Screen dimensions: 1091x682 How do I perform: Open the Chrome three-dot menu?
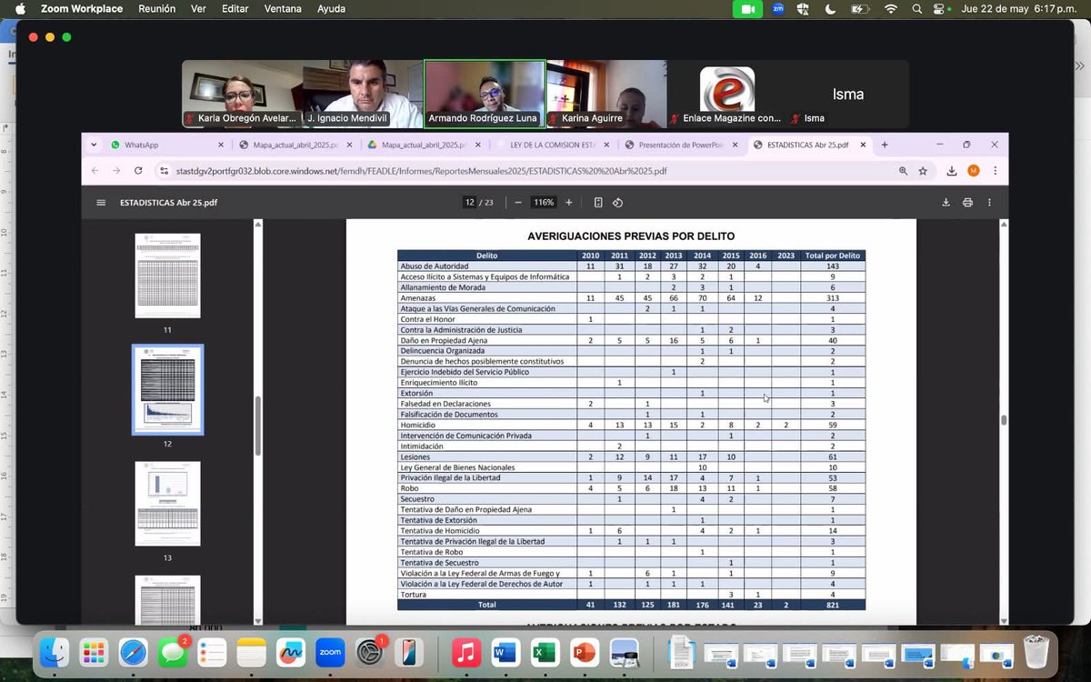pyautogui.click(x=996, y=171)
